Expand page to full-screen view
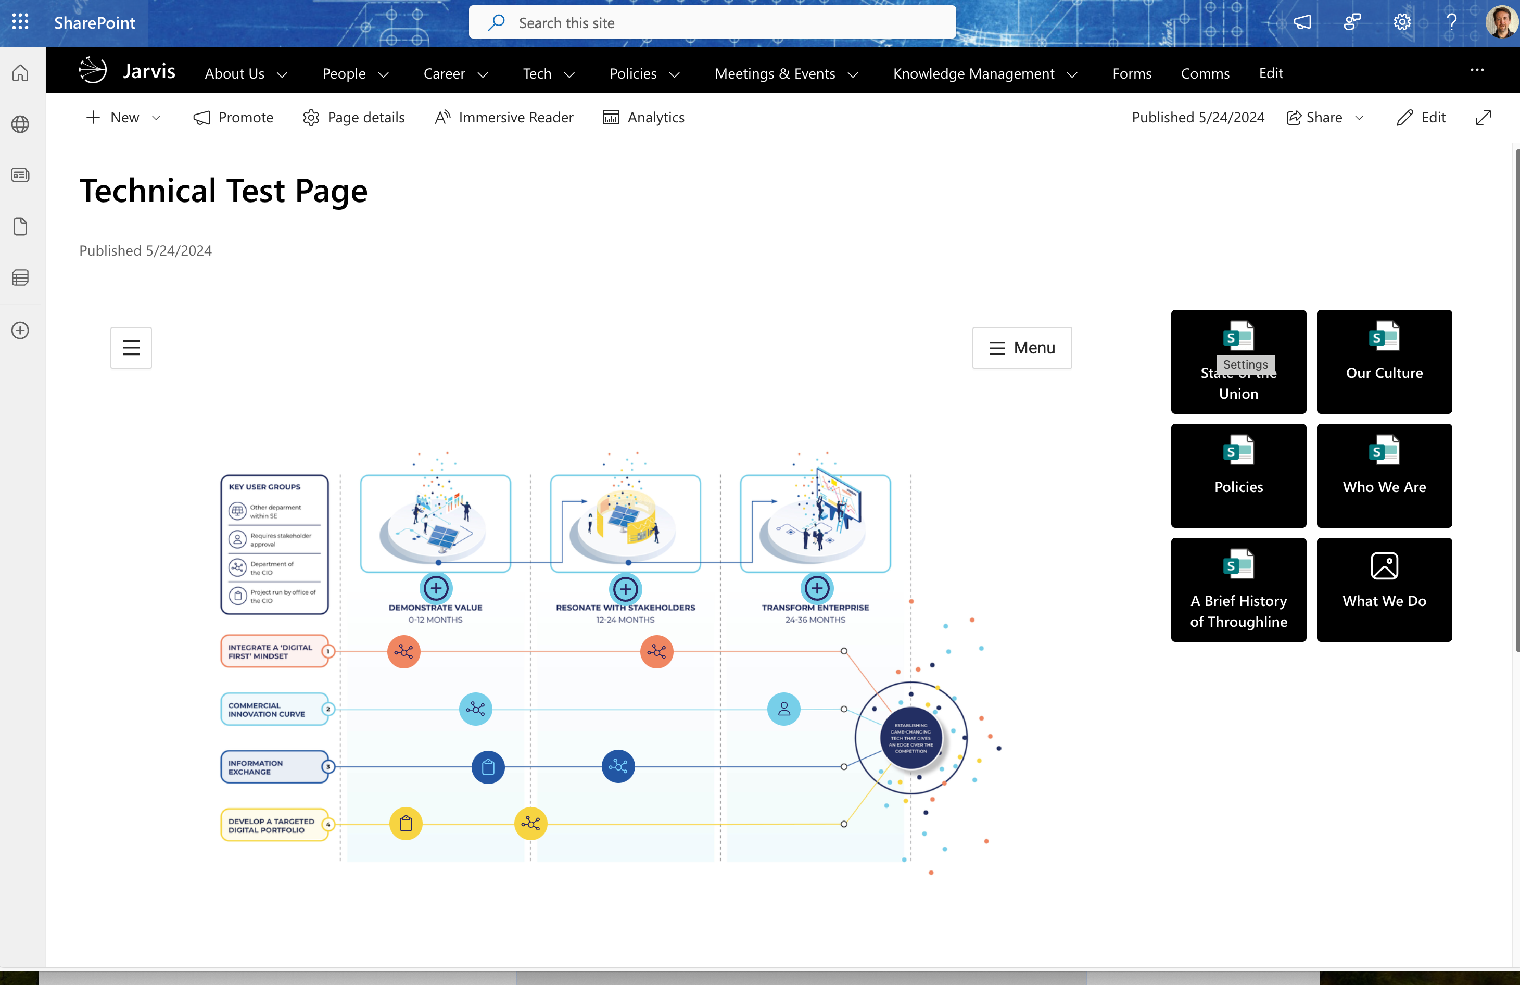 1483,118
